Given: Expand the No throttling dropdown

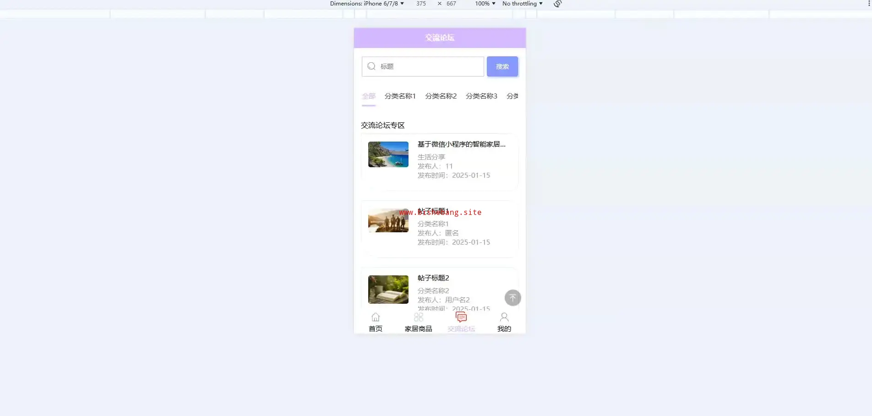Looking at the screenshot, I should pos(522,4).
